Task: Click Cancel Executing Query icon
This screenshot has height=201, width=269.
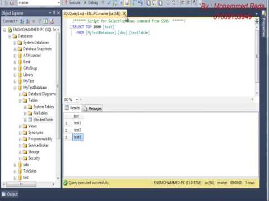Action: pyautogui.click(x=103, y=3)
